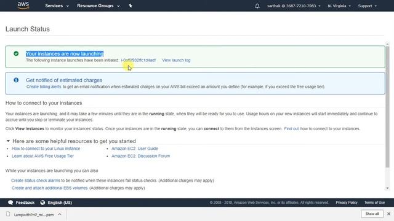The image size is (394, 221).
Task: Open Amazon EC2: User Guide link
Action: tap(135, 149)
